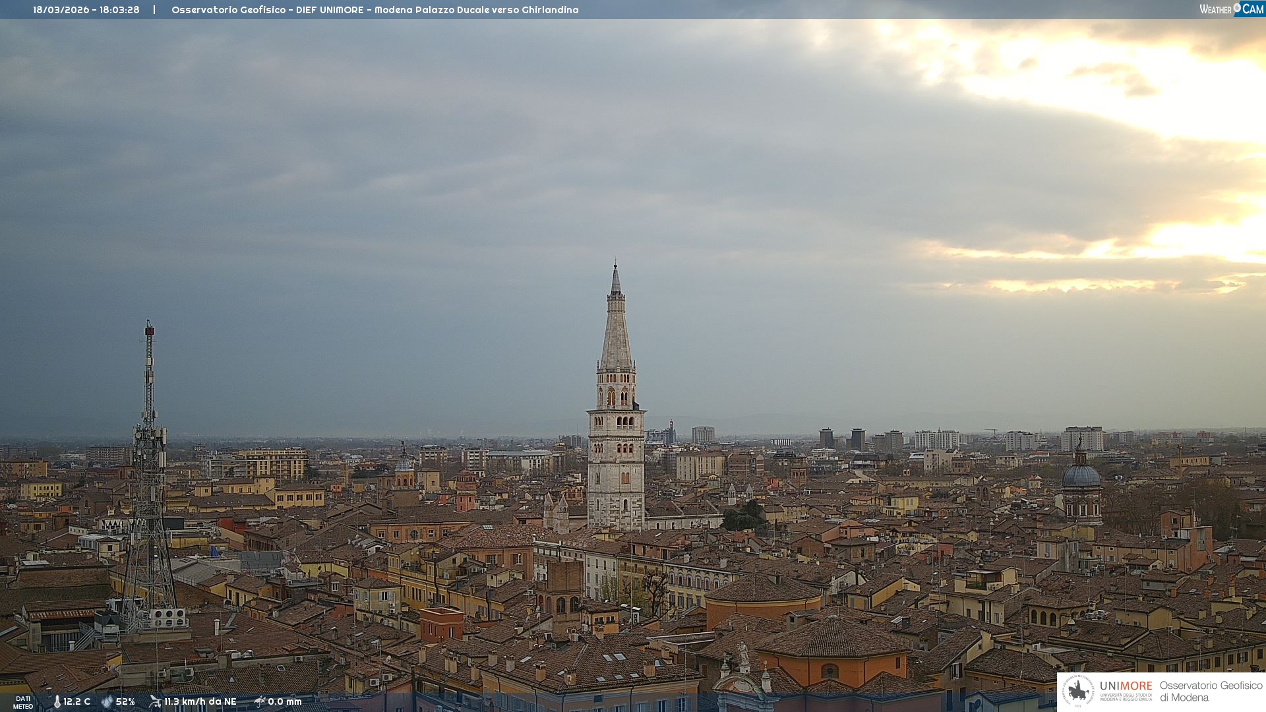Click the thermometer temperature icon

[57, 702]
